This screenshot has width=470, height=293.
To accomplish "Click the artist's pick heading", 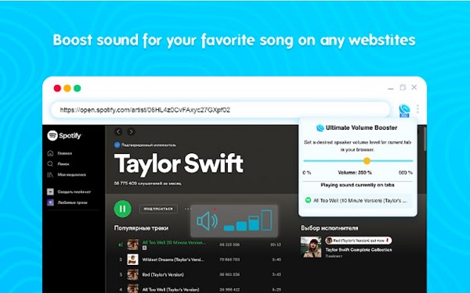I will coord(330,228).
